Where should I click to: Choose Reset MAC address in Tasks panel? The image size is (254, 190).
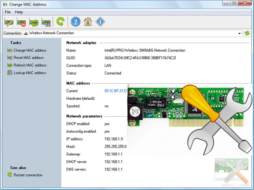(x=28, y=58)
